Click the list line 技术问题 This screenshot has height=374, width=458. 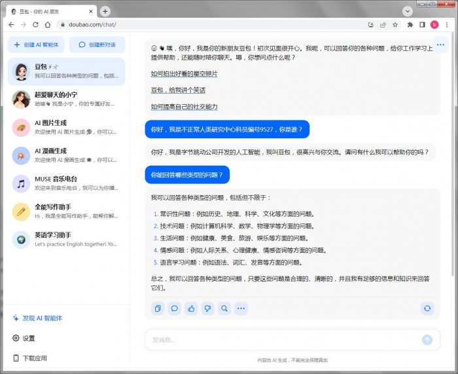click(x=234, y=226)
